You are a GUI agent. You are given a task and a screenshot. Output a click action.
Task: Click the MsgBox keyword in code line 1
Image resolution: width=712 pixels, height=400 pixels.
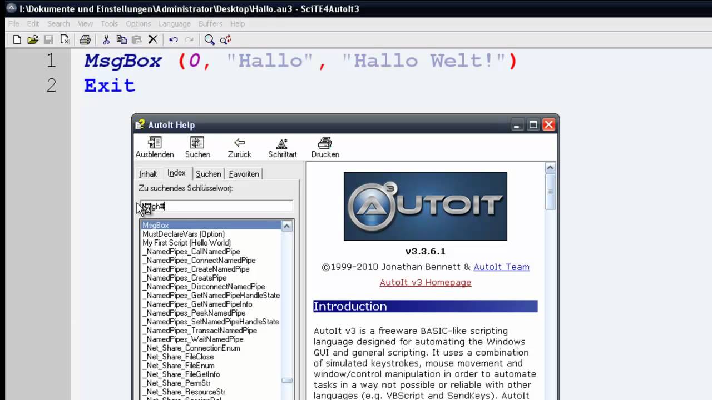click(x=123, y=61)
